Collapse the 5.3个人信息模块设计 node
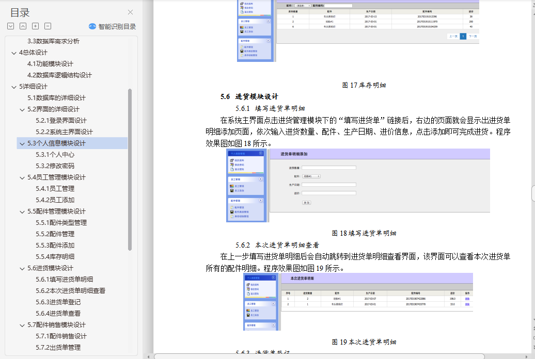This screenshot has height=359, width=535. (22, 143)
